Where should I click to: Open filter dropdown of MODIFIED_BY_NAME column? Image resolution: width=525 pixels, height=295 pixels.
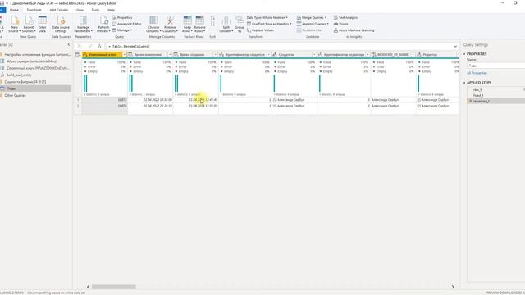(x=413, y=55)
